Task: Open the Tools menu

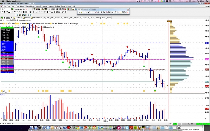Action: [x=17, y=6]
